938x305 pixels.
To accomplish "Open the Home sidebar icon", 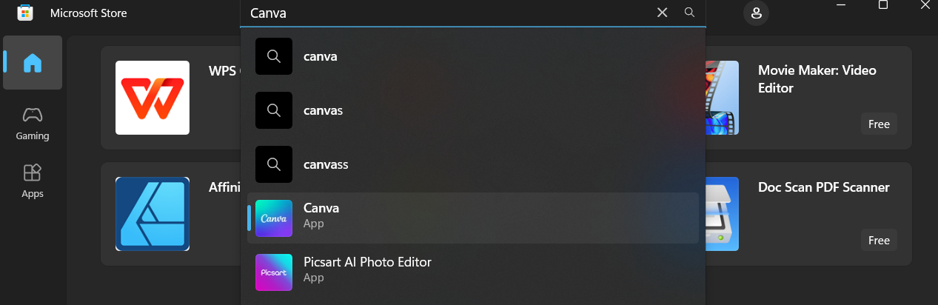I will 33,63.
